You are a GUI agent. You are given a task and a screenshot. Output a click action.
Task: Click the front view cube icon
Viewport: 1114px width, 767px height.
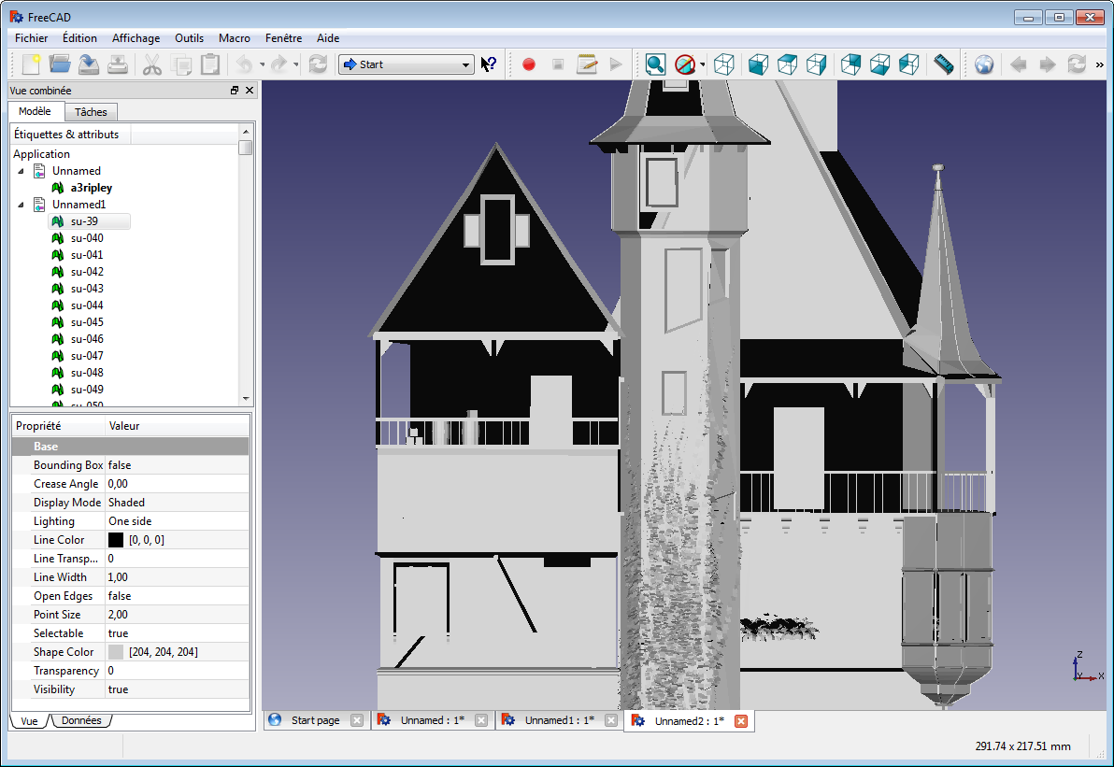click(757, 64)
